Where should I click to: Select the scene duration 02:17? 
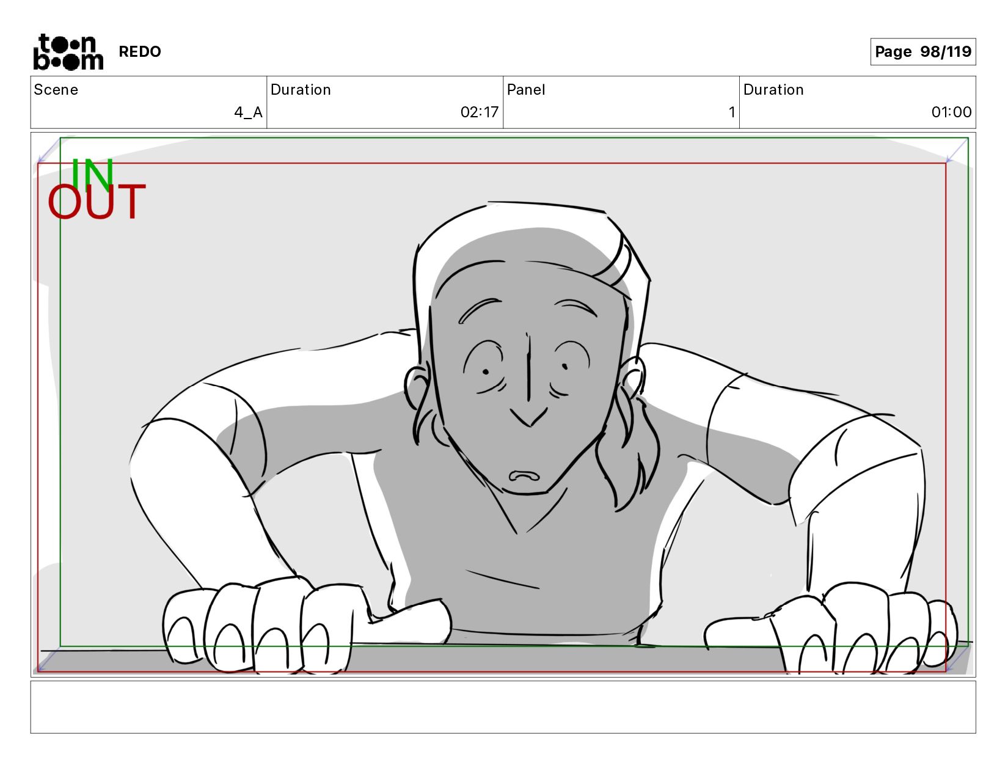coord(480,112)
